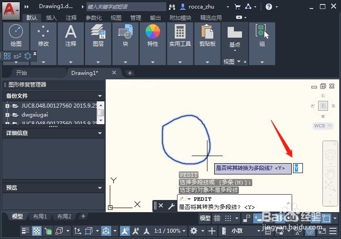Expand the 预览 section dropdown

[x=100, y=187]
